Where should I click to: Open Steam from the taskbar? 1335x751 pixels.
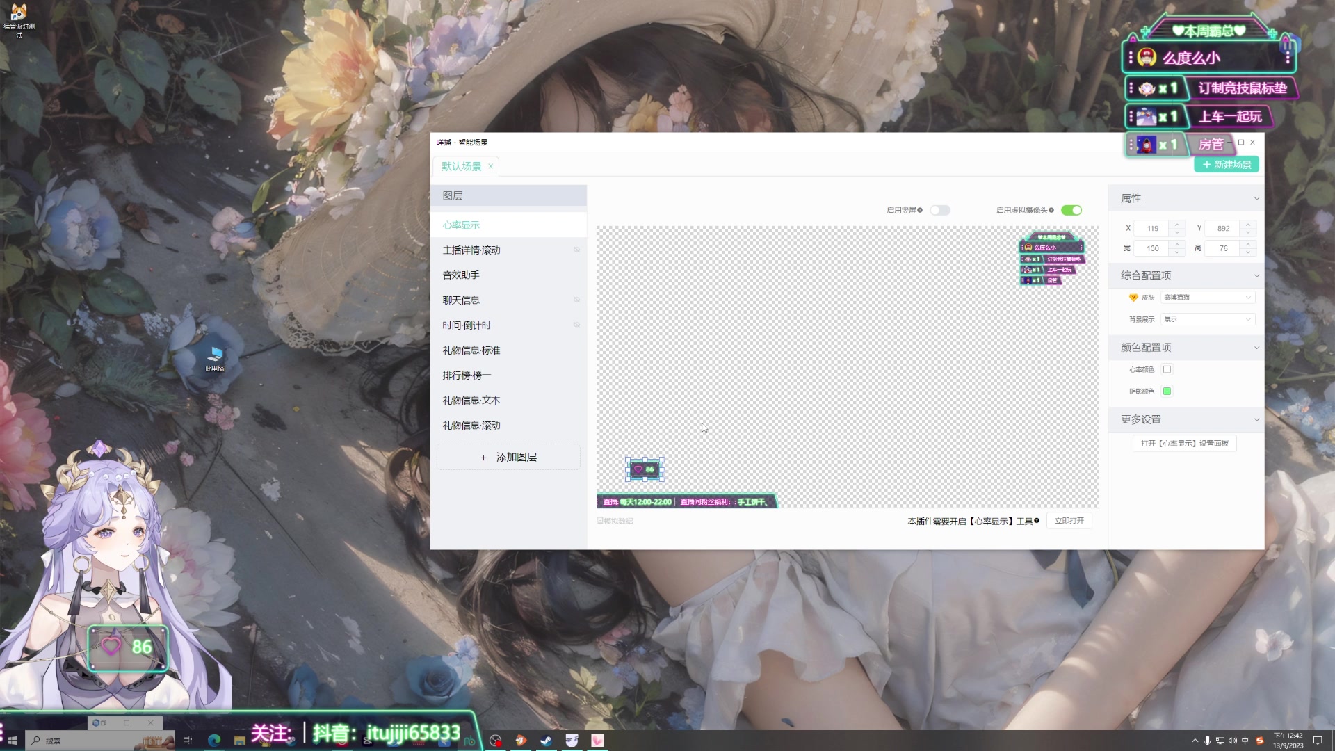[547, 741]
